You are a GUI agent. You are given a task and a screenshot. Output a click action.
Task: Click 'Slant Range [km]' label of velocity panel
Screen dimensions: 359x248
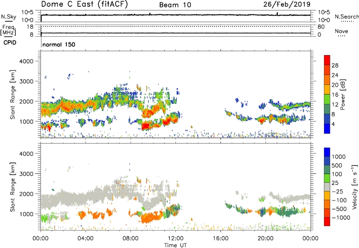click(13, 187)
